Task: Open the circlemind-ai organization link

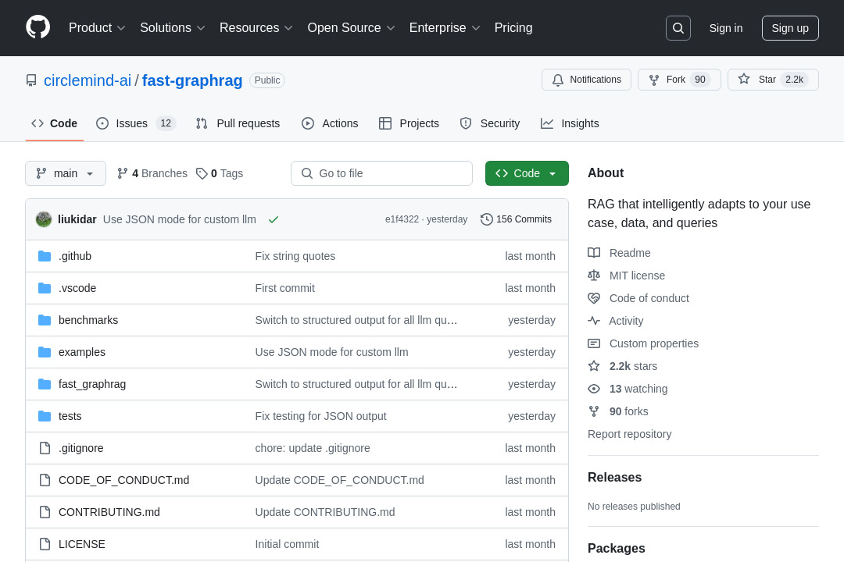Action: (88, 80)
